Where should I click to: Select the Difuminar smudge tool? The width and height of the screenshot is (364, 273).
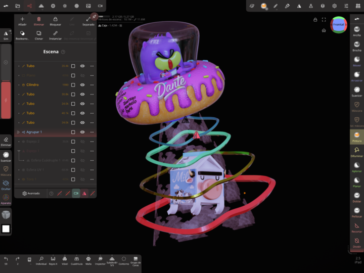tap(357, 152)
